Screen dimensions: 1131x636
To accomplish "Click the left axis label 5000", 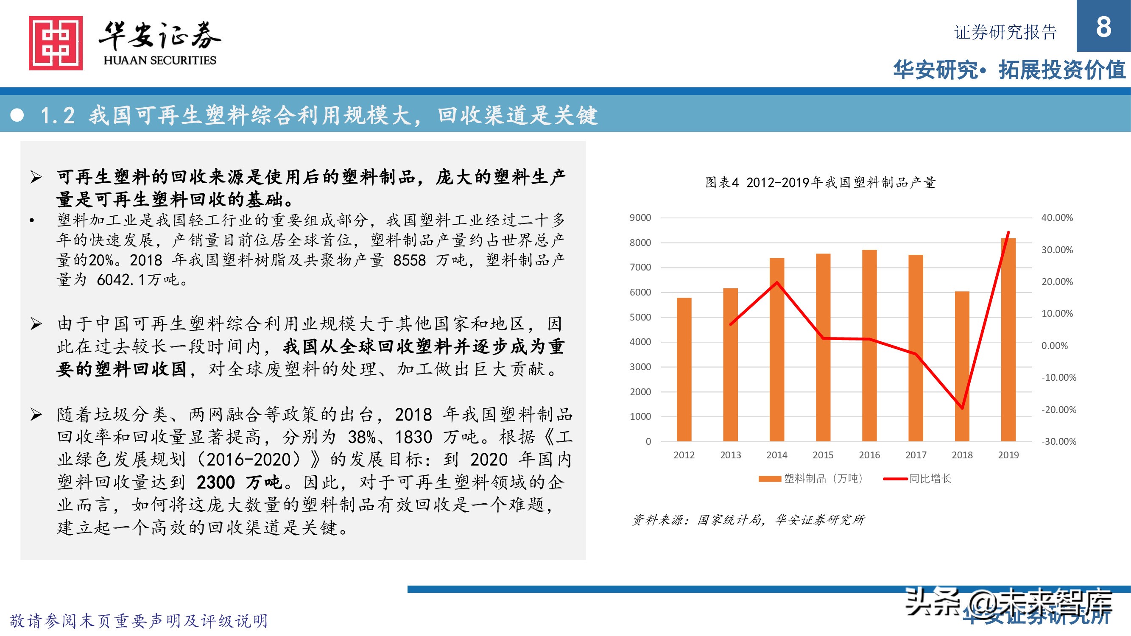I will (641, 317).
